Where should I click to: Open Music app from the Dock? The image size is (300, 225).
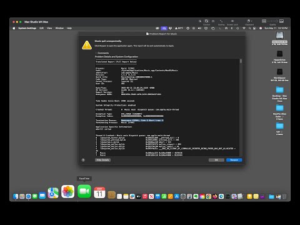(x=145, y=196)
